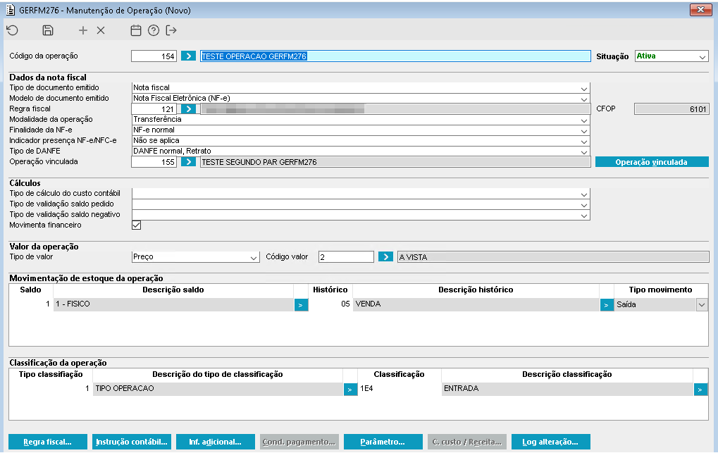Open Tipo movimento dropdown showing Saída
The image size is (718, 453).
click(702, 304)
